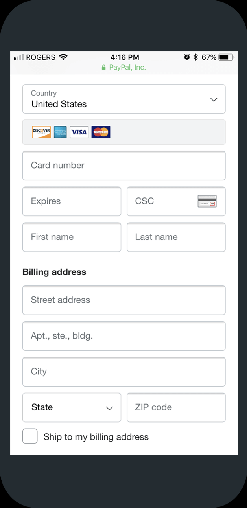Viewport: 247px width, 508px height.
Task: Click the MasterCard logo
Action: coord(101,132)
